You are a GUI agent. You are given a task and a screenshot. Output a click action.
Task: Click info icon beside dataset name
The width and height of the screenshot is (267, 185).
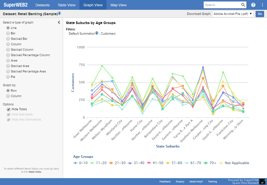click(59, 13)
